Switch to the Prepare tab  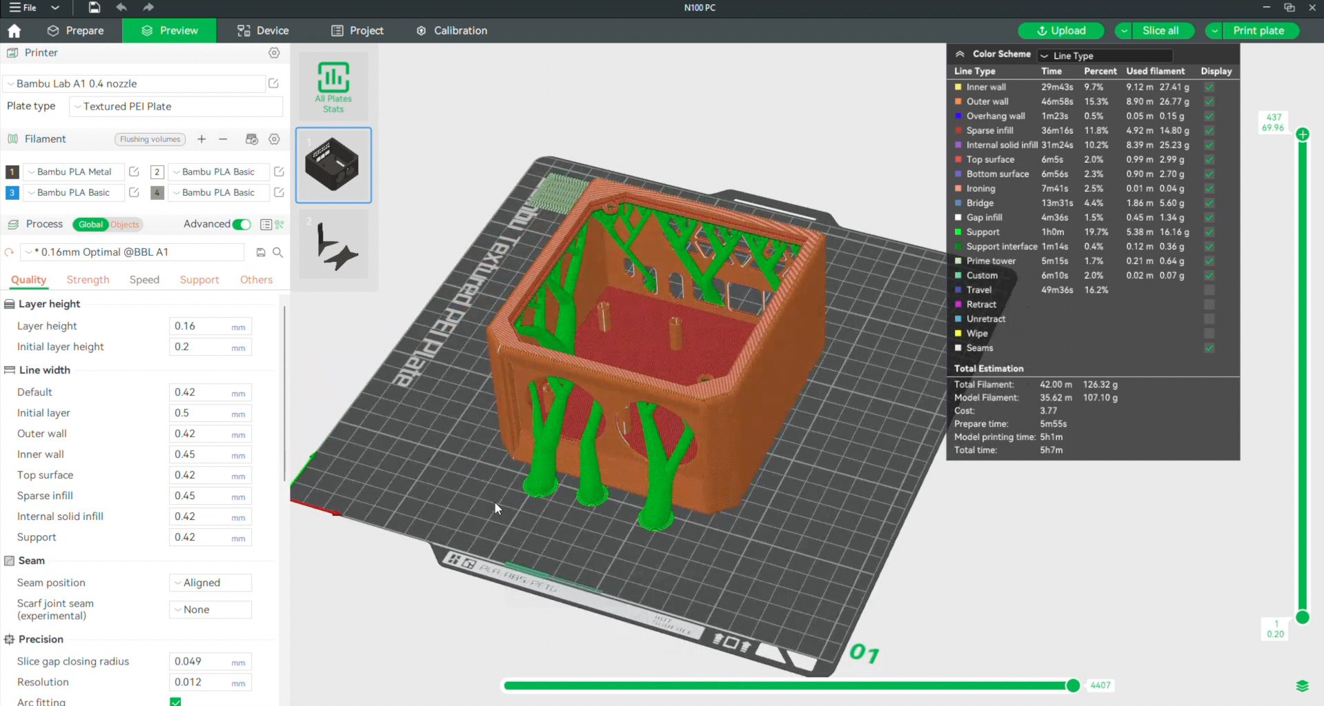pos(75,31)
